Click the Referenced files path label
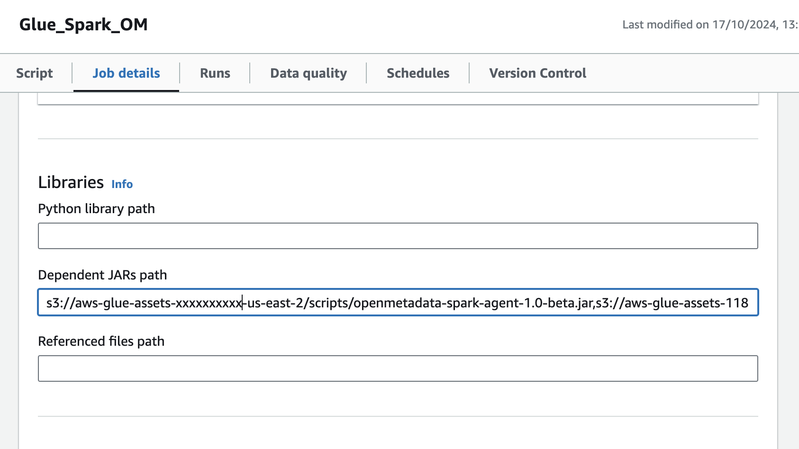This screenshot has width=799, height=449. (101, 341)
